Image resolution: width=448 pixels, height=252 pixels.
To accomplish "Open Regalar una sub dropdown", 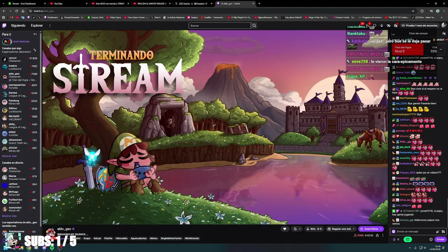I will pos(354,229).
